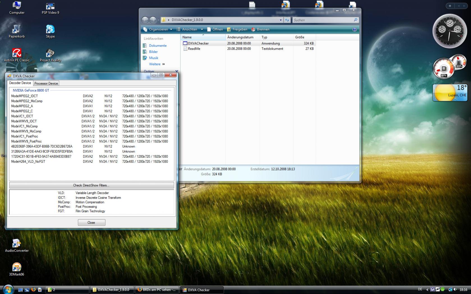Switch to the Decoder Device tab
This screenshot has height=294, width=471.
[x=20, y=83]
